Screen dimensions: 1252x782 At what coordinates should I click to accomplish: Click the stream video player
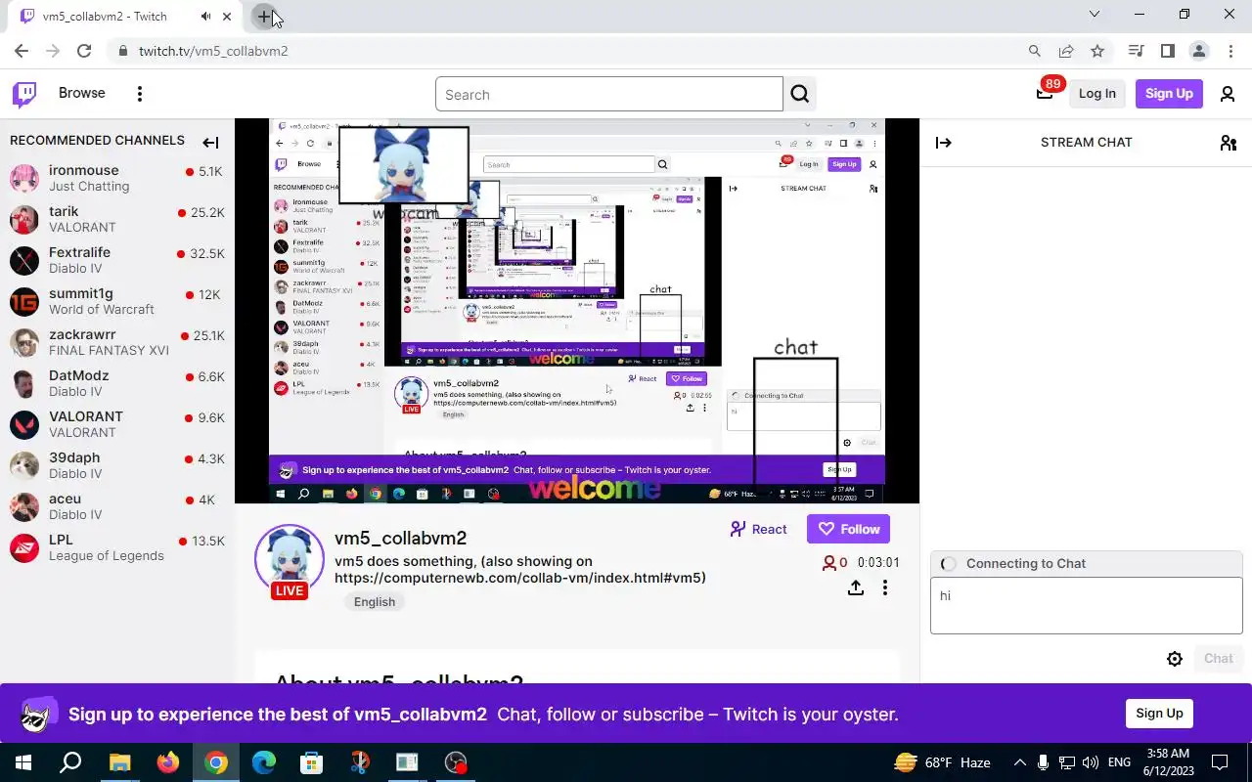(577, 311)
